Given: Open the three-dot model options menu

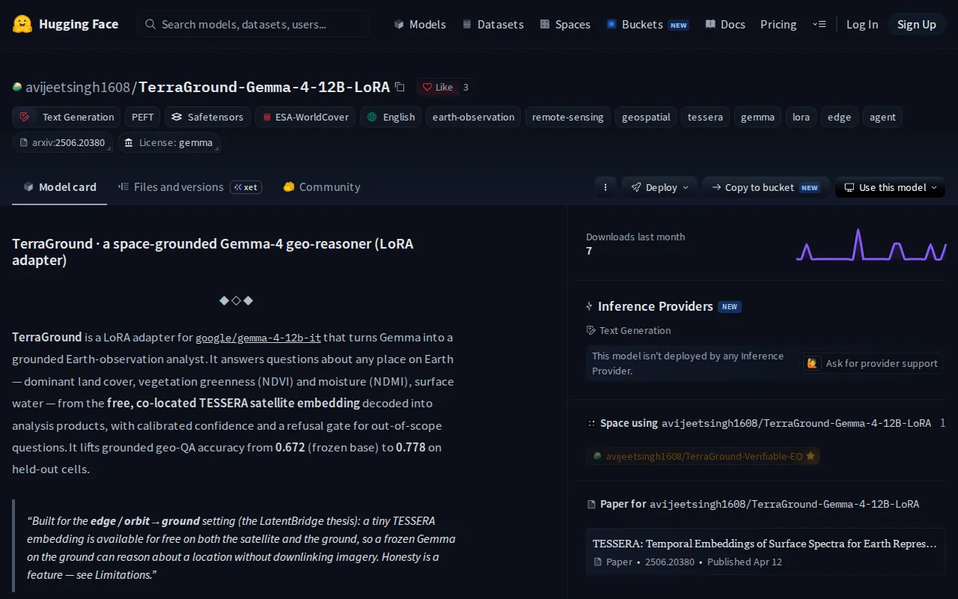Looking at the screenshot, I should point(605,187).
